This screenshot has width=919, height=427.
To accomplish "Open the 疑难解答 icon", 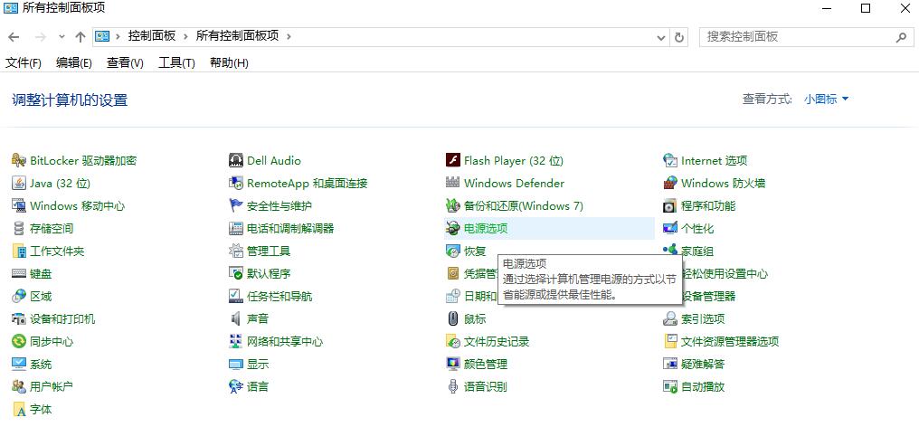I will [x=670, y=365].
